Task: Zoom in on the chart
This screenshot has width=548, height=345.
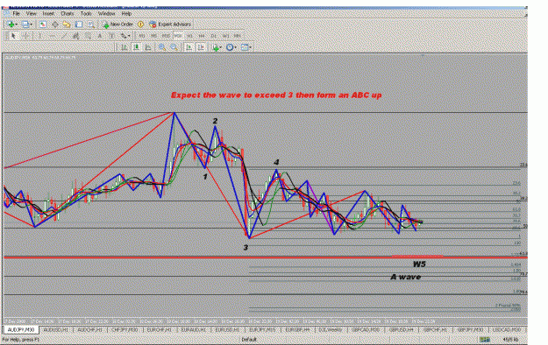Action: coord(162,47)
